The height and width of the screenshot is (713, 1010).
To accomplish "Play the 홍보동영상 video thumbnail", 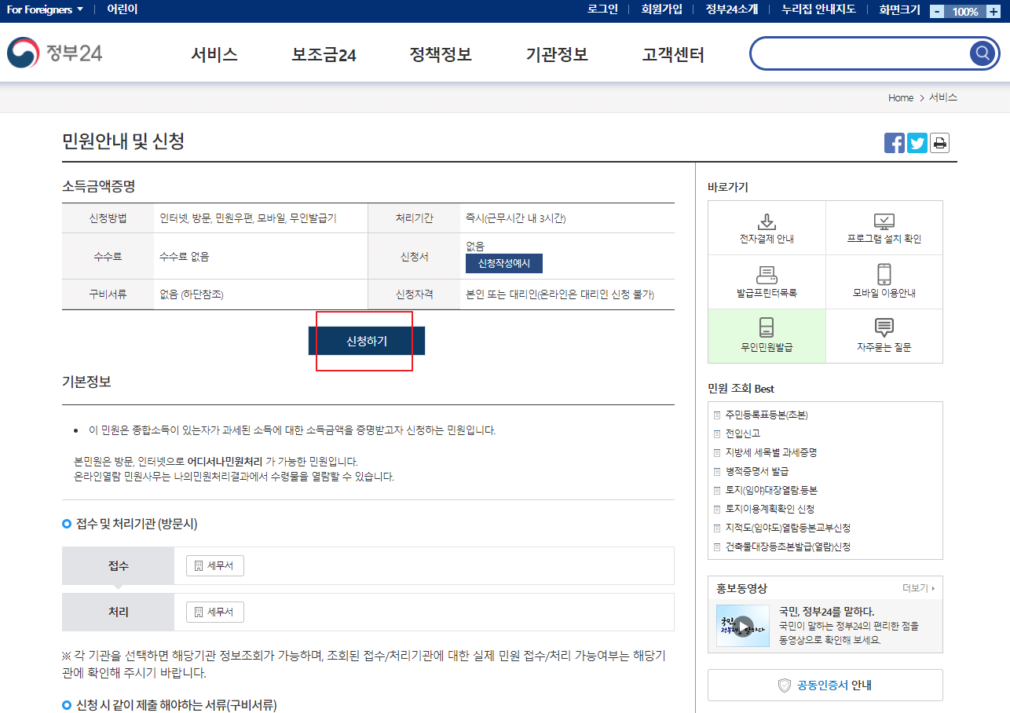I will coord(743,626).
